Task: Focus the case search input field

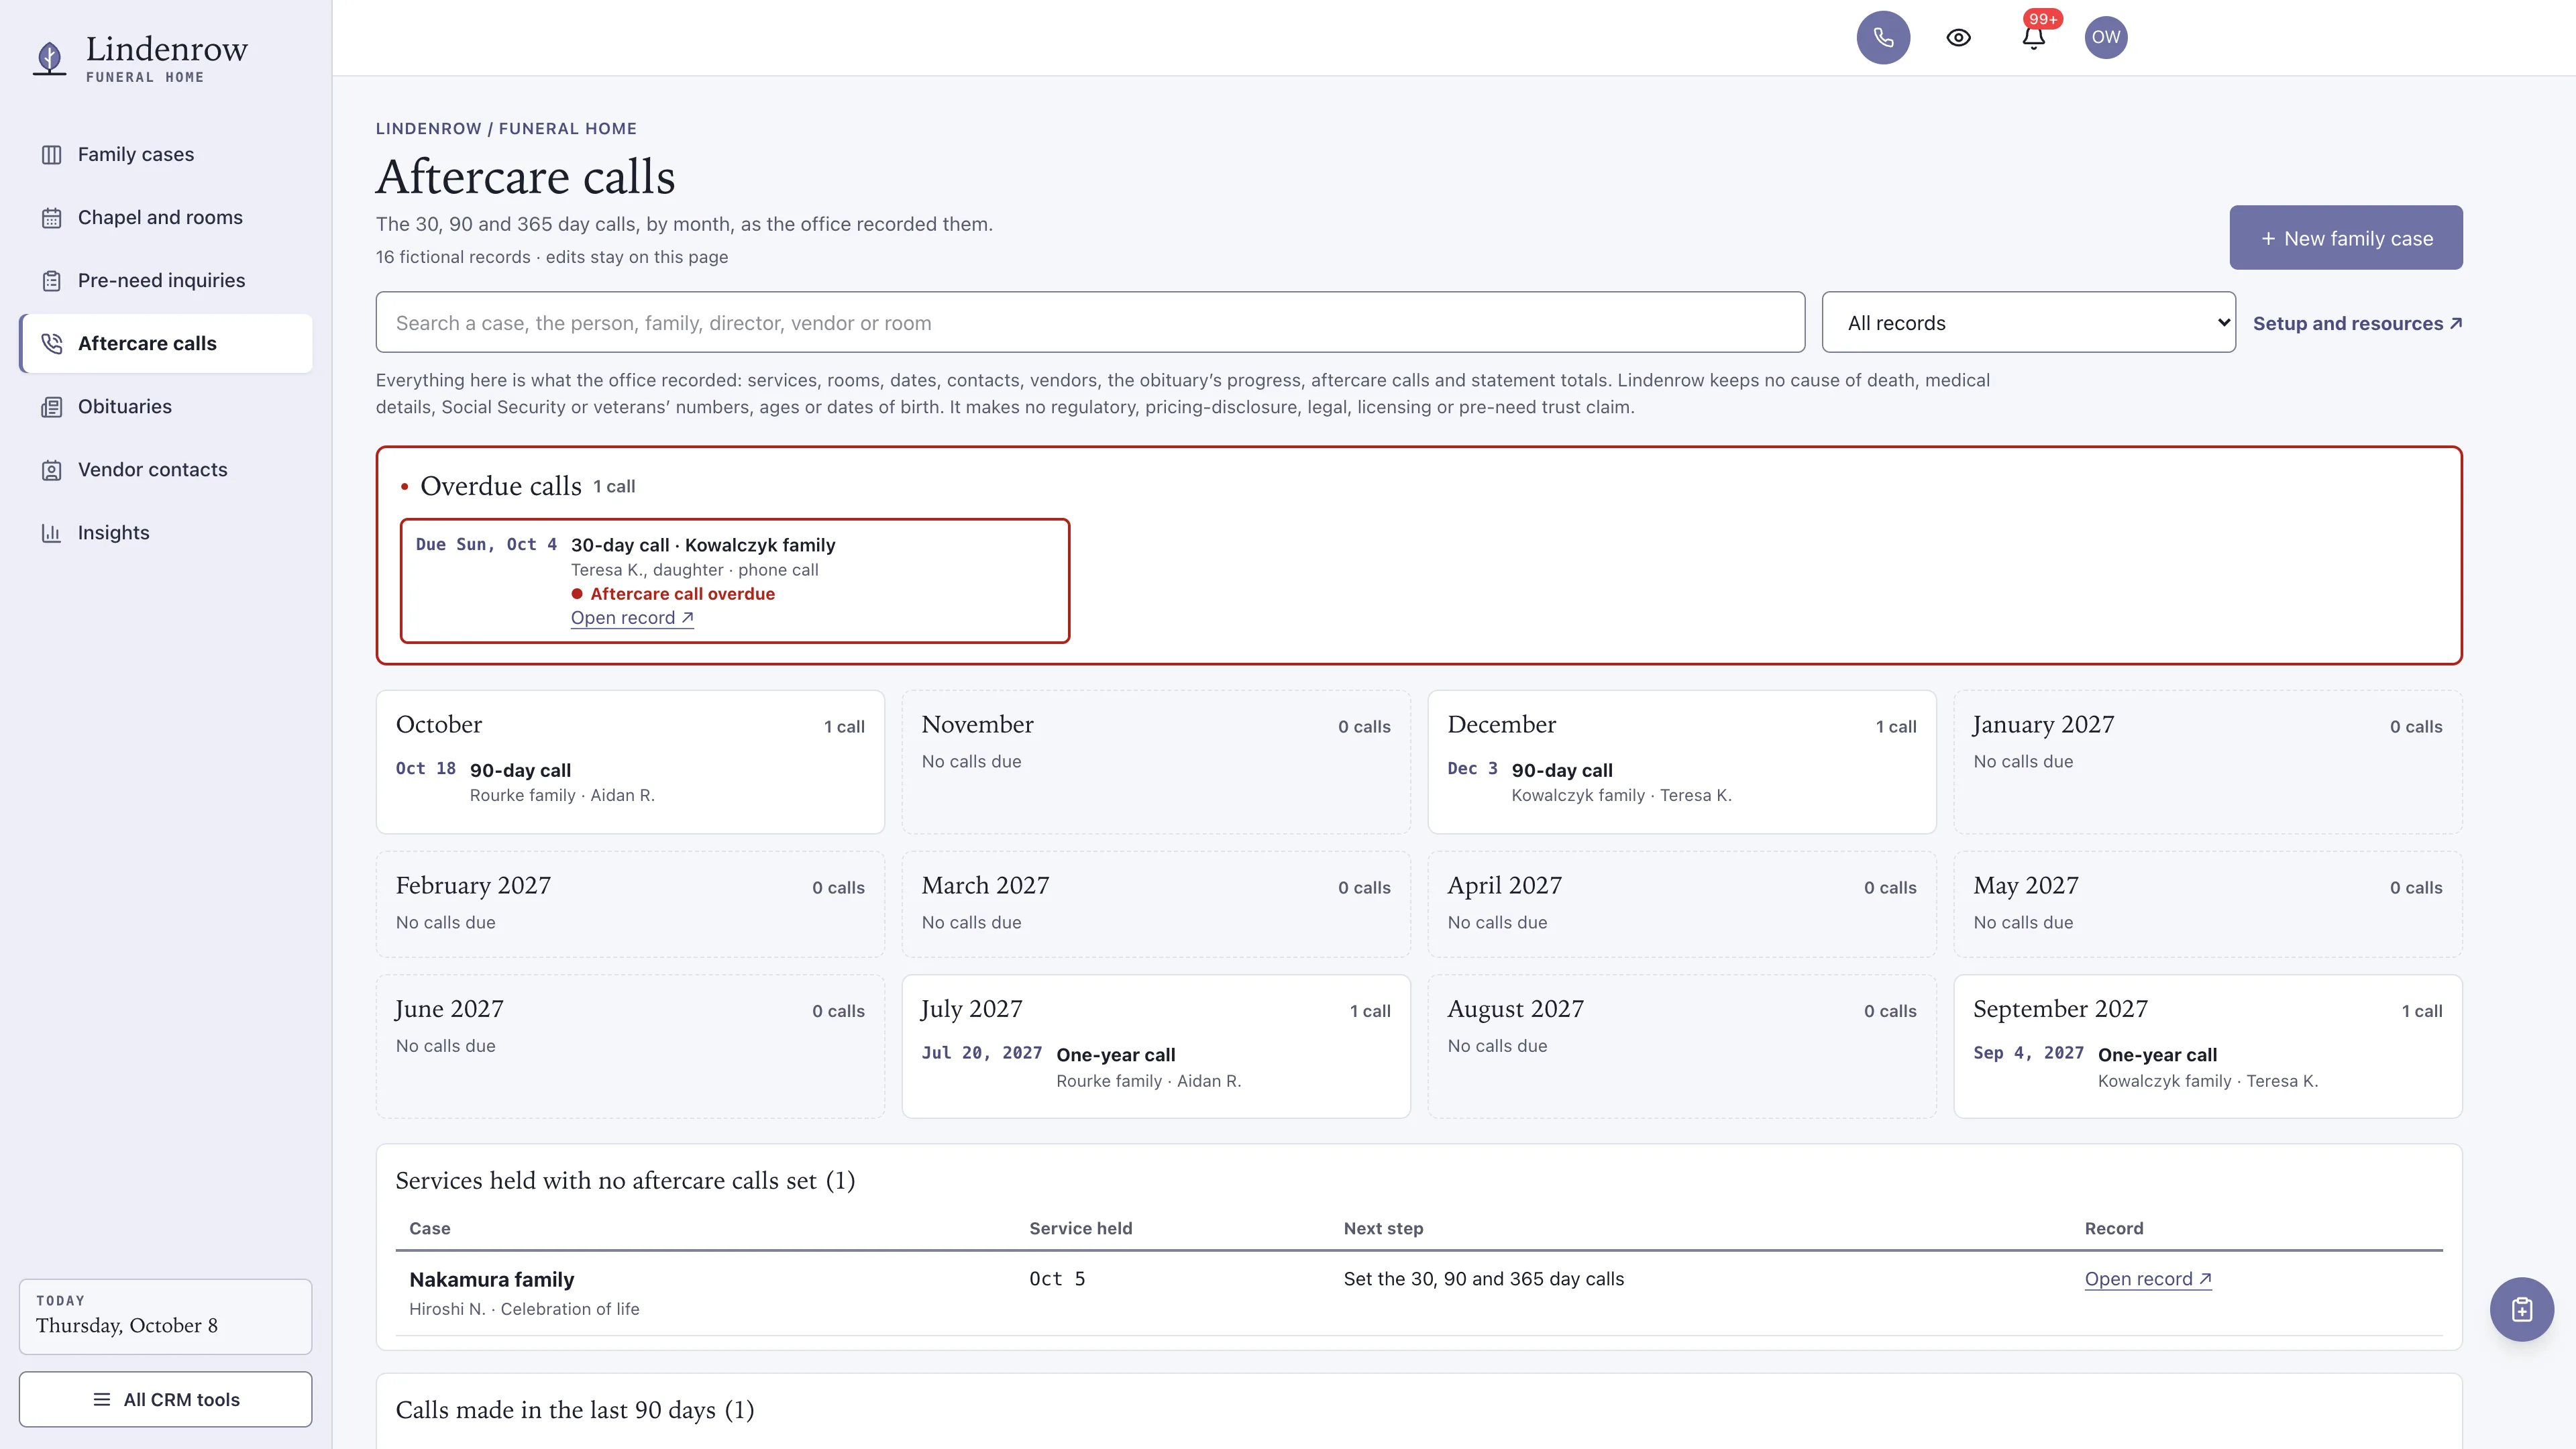Action: 1090,323
